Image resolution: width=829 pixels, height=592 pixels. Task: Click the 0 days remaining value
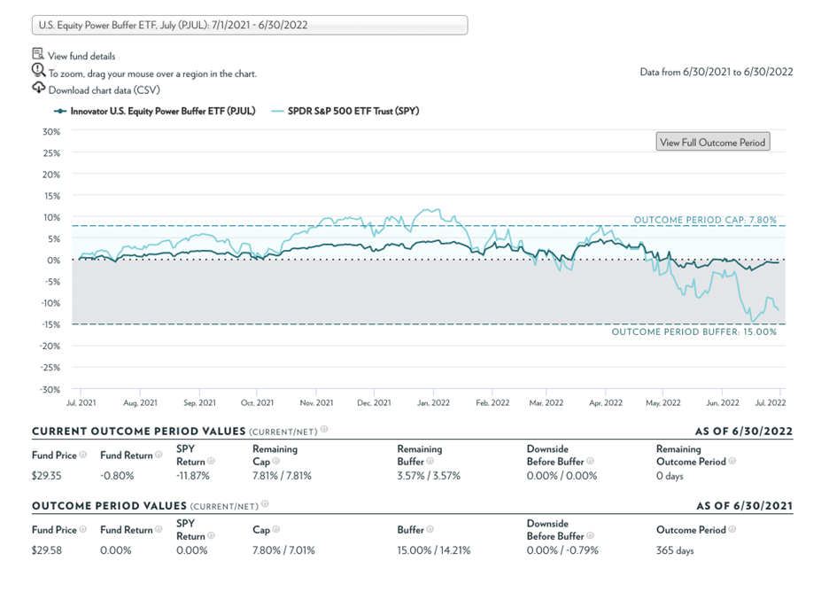tap(670, 476)
